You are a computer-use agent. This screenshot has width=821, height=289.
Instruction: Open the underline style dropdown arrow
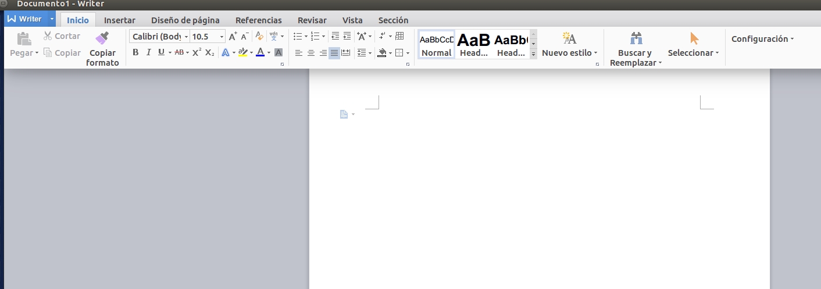coord(170,53)
